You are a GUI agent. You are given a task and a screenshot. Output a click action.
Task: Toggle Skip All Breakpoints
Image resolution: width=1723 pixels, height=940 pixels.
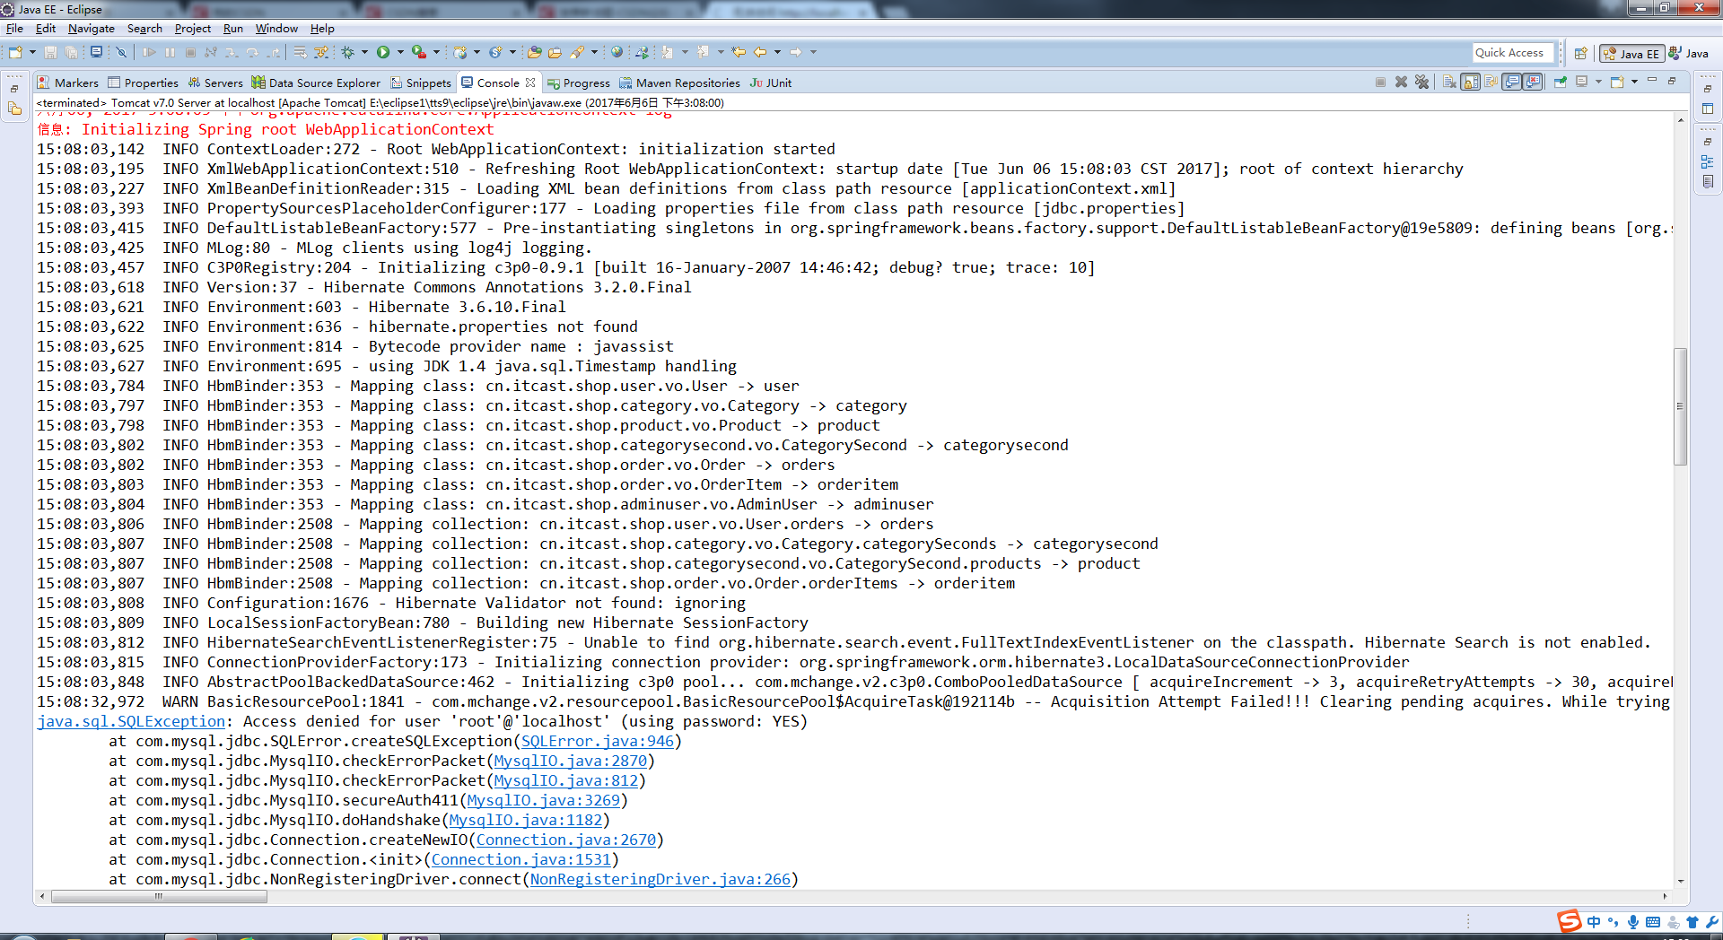(121, 52)
